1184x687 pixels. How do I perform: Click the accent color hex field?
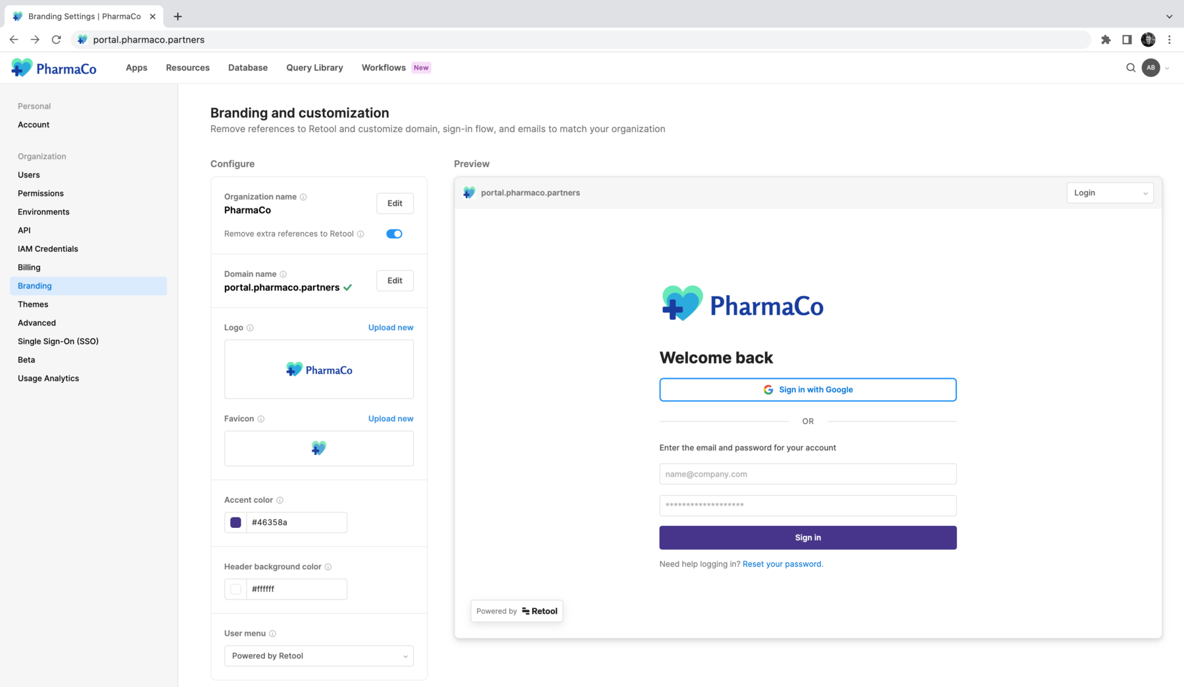pyautogui.click(x=297, y=523)
